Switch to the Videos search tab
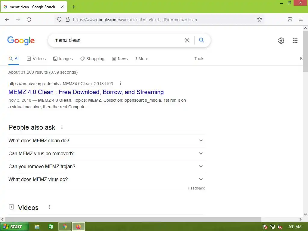The width and height of the screenshot is (308, 231). point(36,59)
